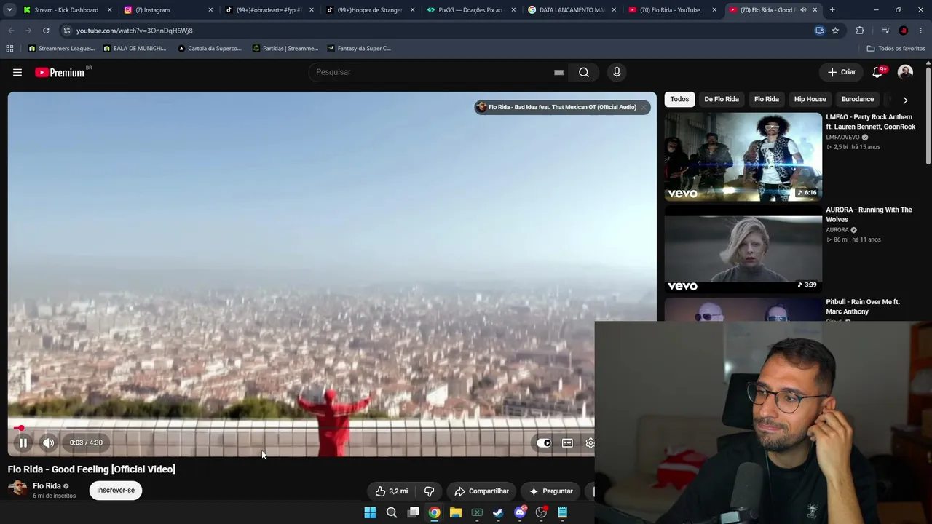
Task: Open File Explorer from the taskbar
Action: pos(456,512)
